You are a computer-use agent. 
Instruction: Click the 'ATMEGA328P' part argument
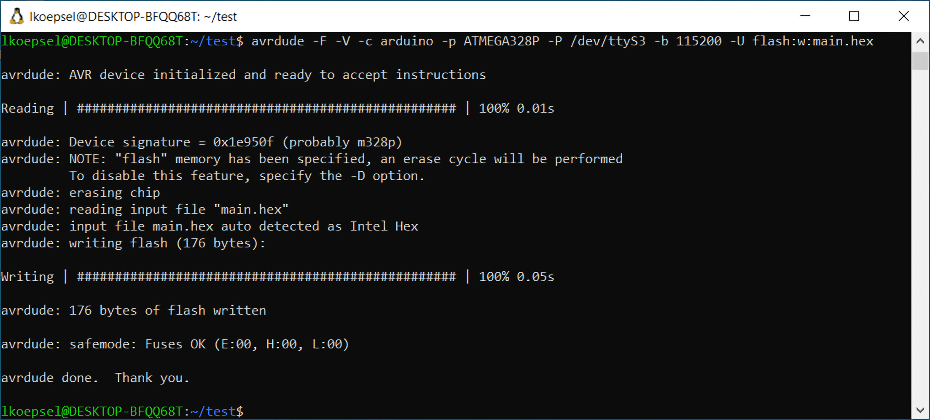502,41
